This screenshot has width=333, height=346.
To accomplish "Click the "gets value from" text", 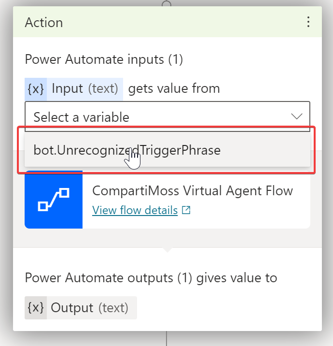I will point(174,89).
